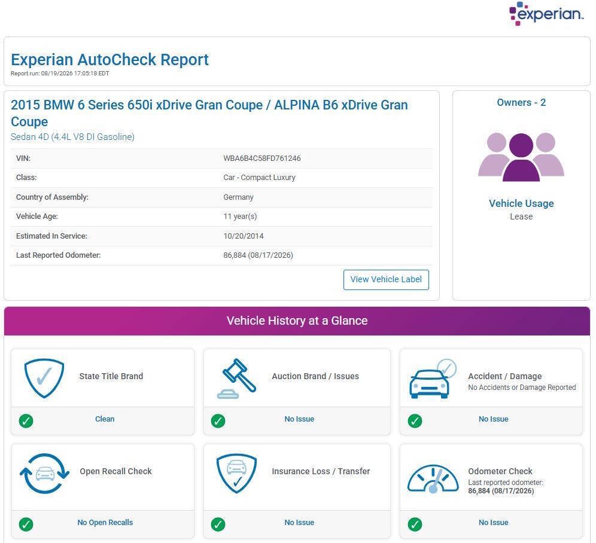Click the Vehicle Usage heading
The height and width of the screenshot is (543, 596).
(x=521, y=203)
